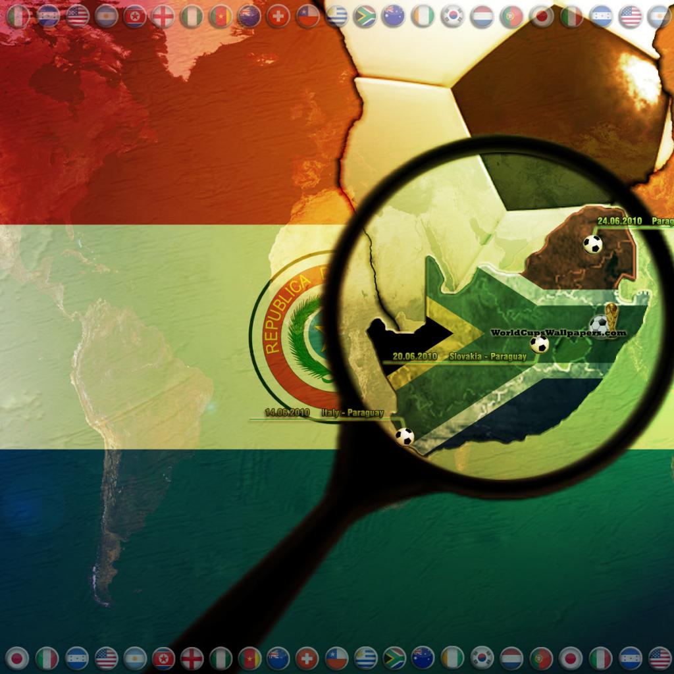Click the South Korea flag in the top row
The width and height of the screenshot is (674, 674).
point(453,16)
